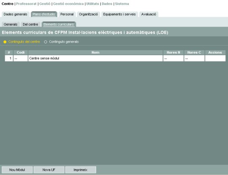This screenshot has width=228, height=175.
Task: Click the Nova UF button
Action: 49,170
